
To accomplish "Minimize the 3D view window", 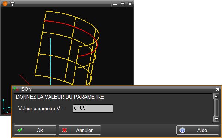I will (115, 4).
